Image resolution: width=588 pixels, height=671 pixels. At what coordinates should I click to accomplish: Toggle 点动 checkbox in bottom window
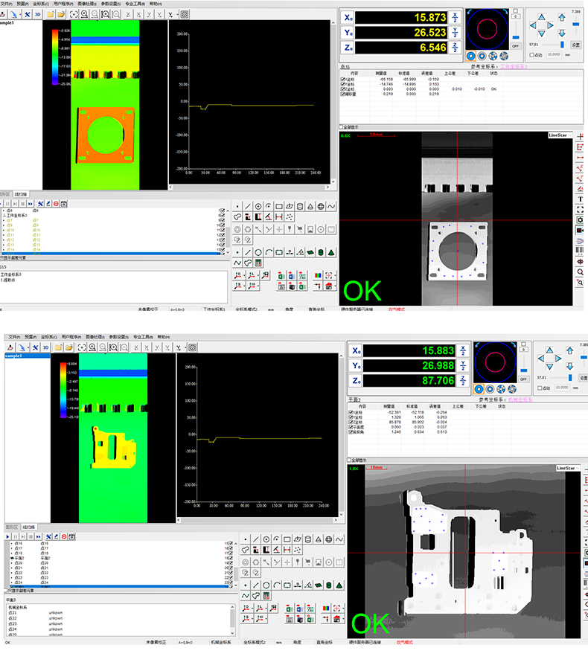tap(540, 388)
